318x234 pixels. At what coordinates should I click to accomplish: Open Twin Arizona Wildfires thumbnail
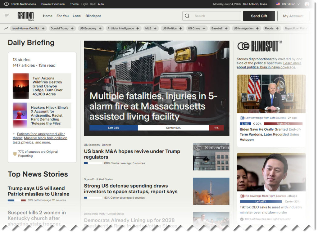[x=21, y=86]
